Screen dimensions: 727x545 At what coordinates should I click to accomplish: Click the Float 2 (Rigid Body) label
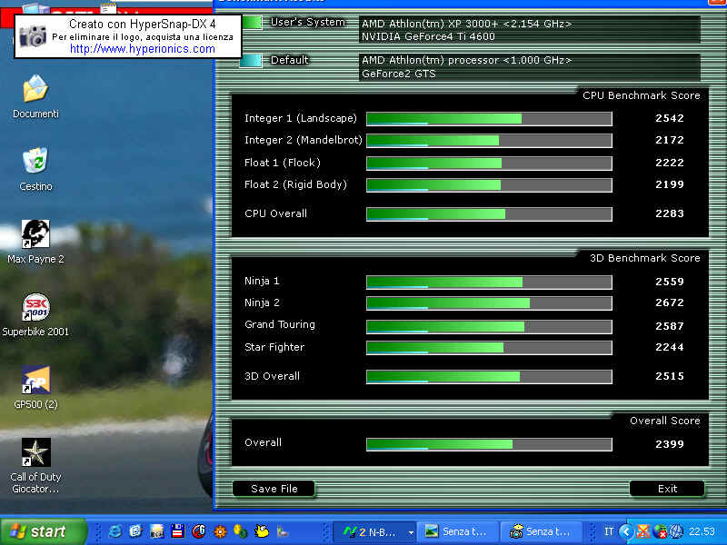295,184
